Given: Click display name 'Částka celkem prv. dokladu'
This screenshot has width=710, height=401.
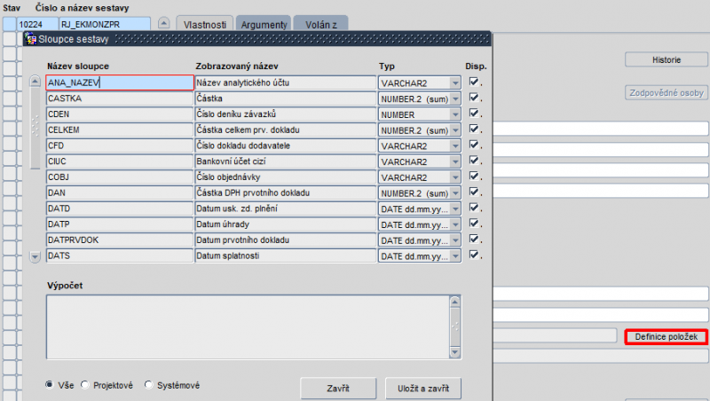Looking at the screenshot, I should point(286,130).
